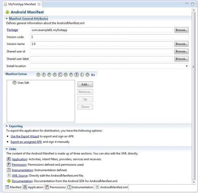Click Browse button next to Shared user label
Viewport: 198px width, 193px height.
click(x=181, y=59)
